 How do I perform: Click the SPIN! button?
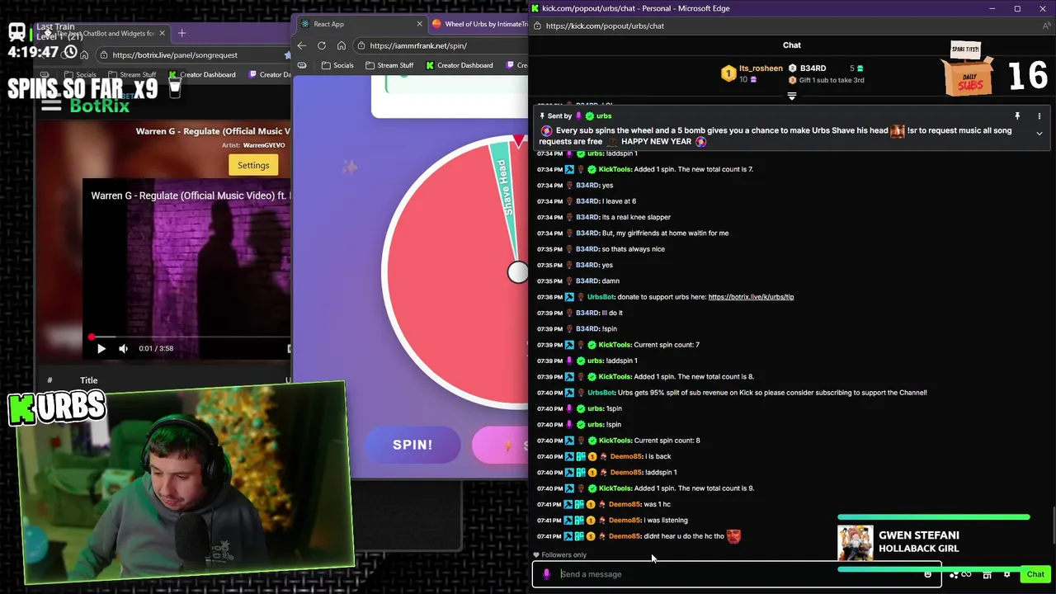click(412, 445)
